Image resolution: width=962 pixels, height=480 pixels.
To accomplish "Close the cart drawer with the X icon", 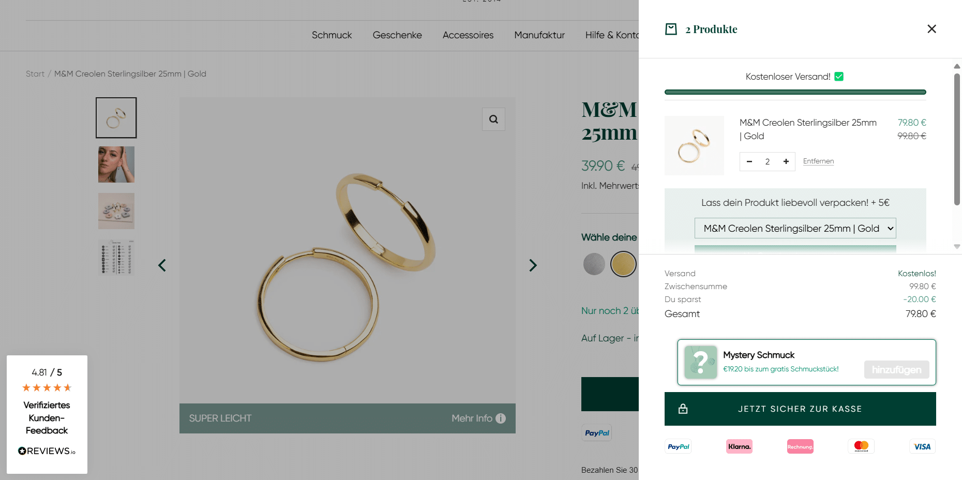I will point(931,29).
